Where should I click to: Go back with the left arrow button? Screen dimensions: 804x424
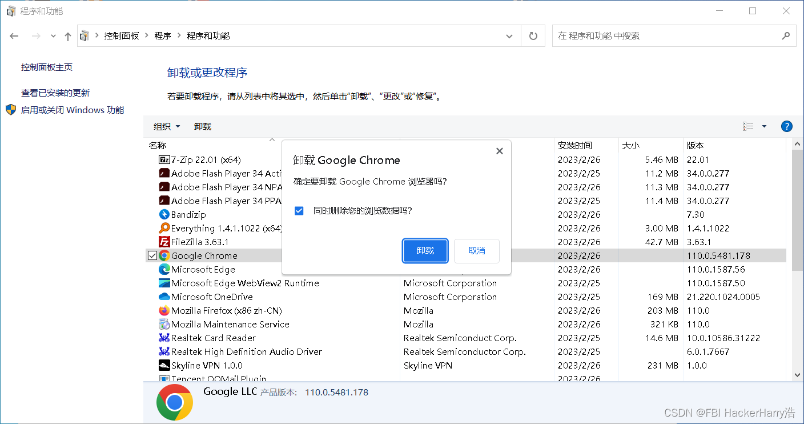[x=14, y=36]
